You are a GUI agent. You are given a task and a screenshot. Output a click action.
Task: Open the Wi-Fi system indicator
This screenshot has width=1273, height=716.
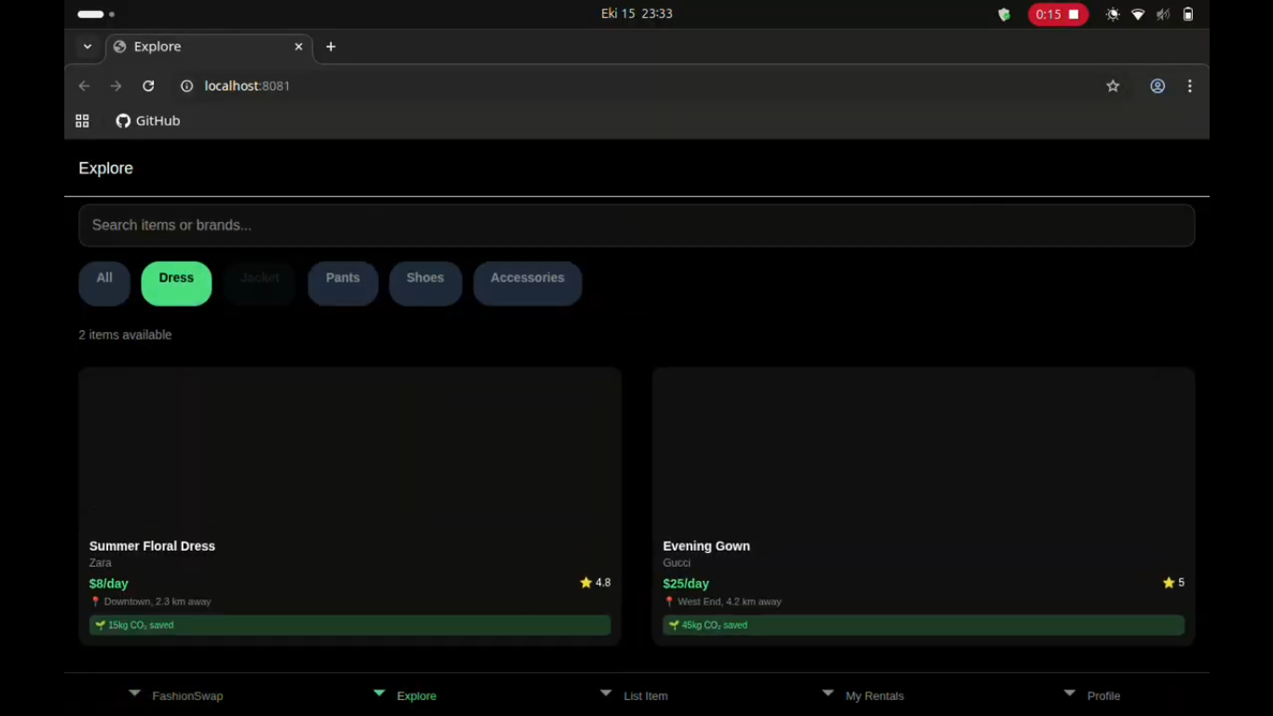pos(1138,14)
